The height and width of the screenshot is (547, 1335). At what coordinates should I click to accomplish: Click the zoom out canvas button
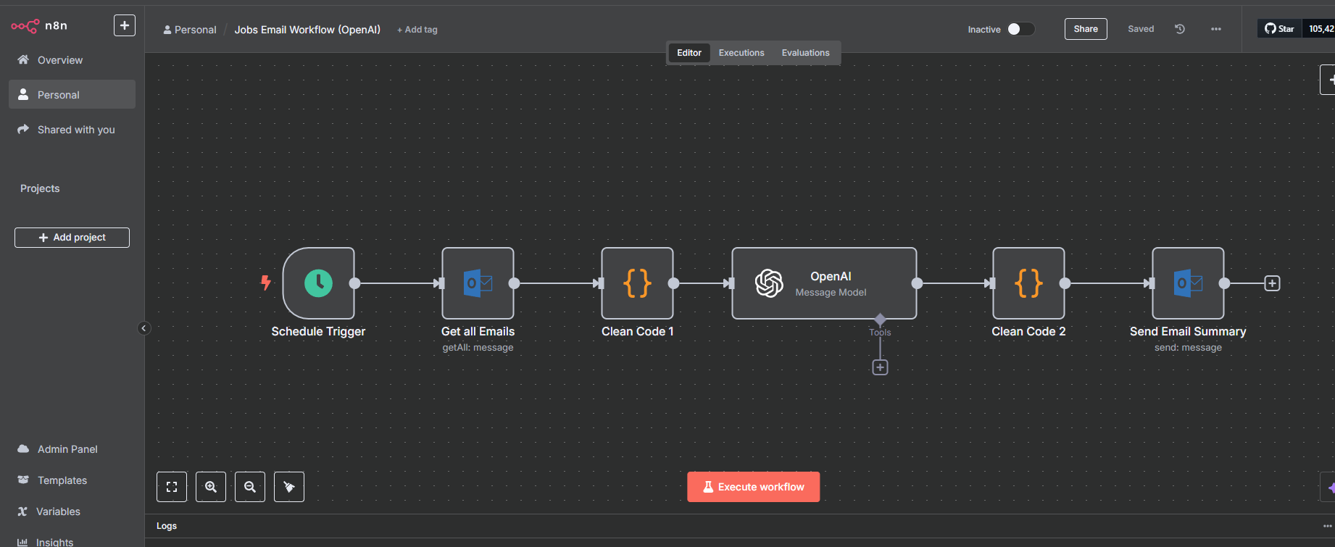(250, 487)
